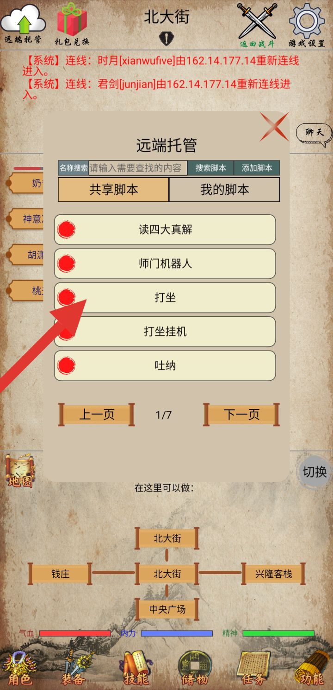Open the 储物 storage coin icon

pyautogui.click(x=195, y=669)
